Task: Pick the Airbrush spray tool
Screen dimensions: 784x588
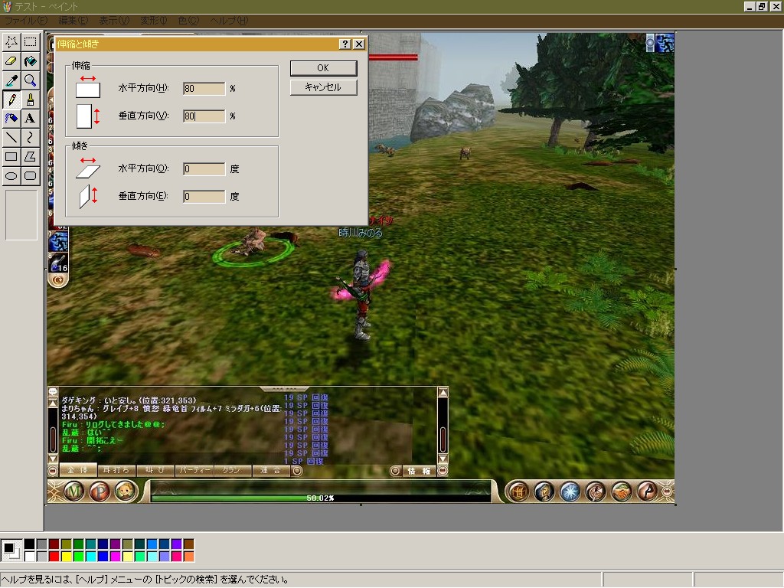Action: [11, 119]
